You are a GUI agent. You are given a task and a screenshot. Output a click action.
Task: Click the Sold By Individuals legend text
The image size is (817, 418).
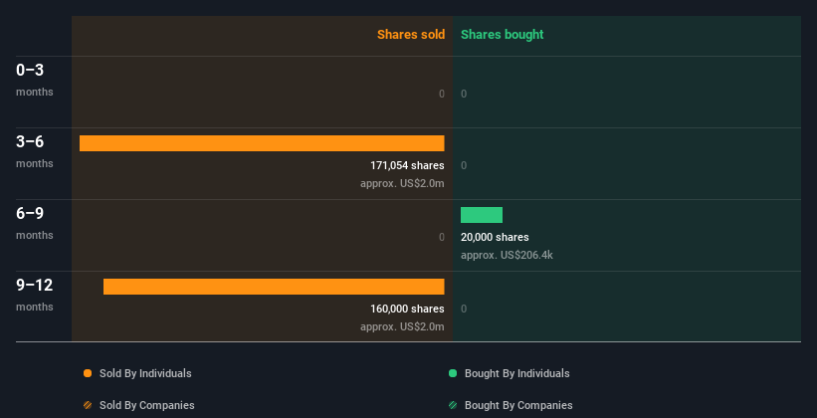145,373
